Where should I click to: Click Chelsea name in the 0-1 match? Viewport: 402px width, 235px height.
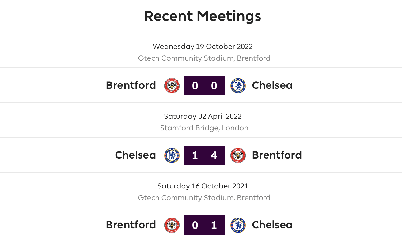[272, 225]
